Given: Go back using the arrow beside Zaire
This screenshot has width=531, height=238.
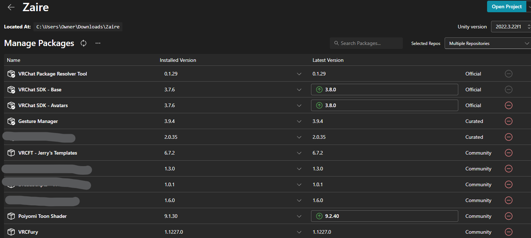Looking at the screenshot, I should (x=11, y=7).
